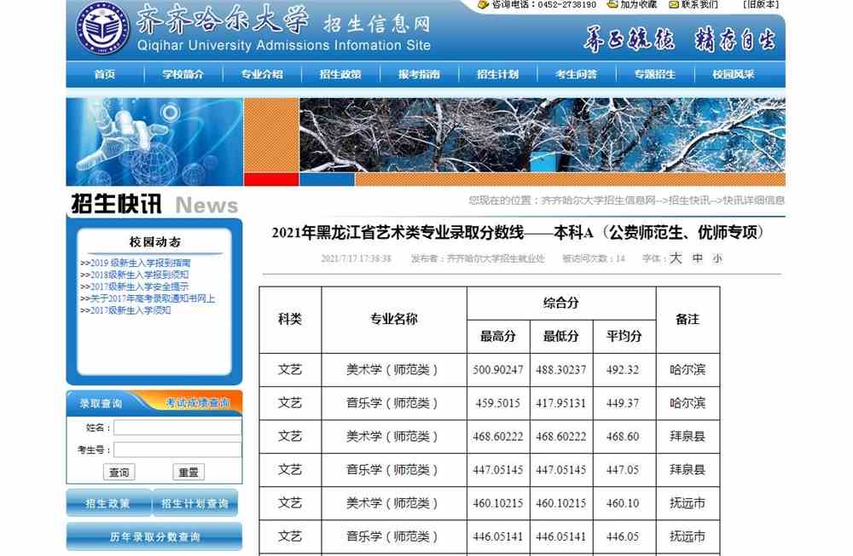This screenshot has width=853, height=556.
Task: Click the 最高分 column header
Action: click(498, 336)
